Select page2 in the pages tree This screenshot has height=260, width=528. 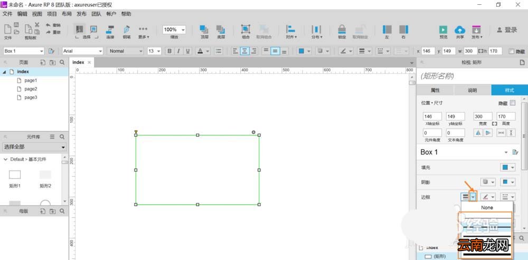point(30,89)
